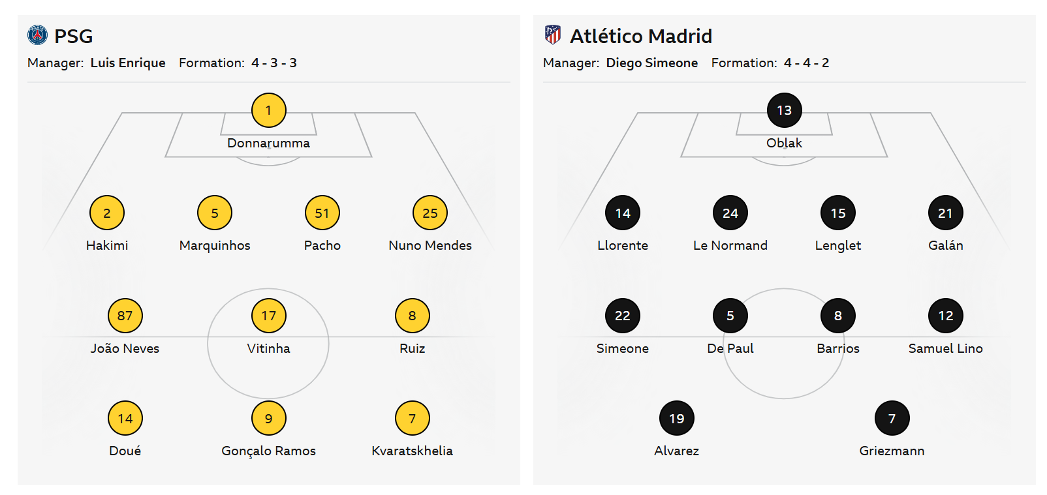Screen dimensions: 1047x495
Task: Select Alvarez's number 19 striker marker
Action: point(676,418)
